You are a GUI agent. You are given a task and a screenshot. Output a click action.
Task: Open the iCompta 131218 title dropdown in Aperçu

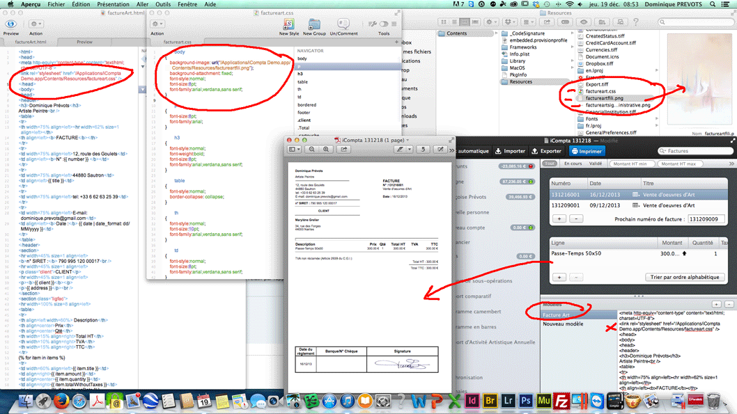tap(408, 141)
